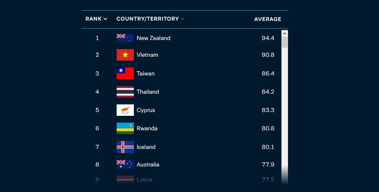Select the New Zealand country name
Image resolution: width=379 pixels, height=192 pixels.
pyautogui.click(x=153, y=38)
